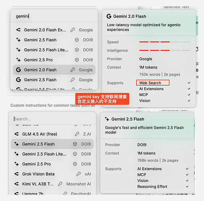The width and height of the screenshot is (204, 201).
Task: Click AI Extensions in Gemini 2.0 Flash panel
Action: point(151,89)
